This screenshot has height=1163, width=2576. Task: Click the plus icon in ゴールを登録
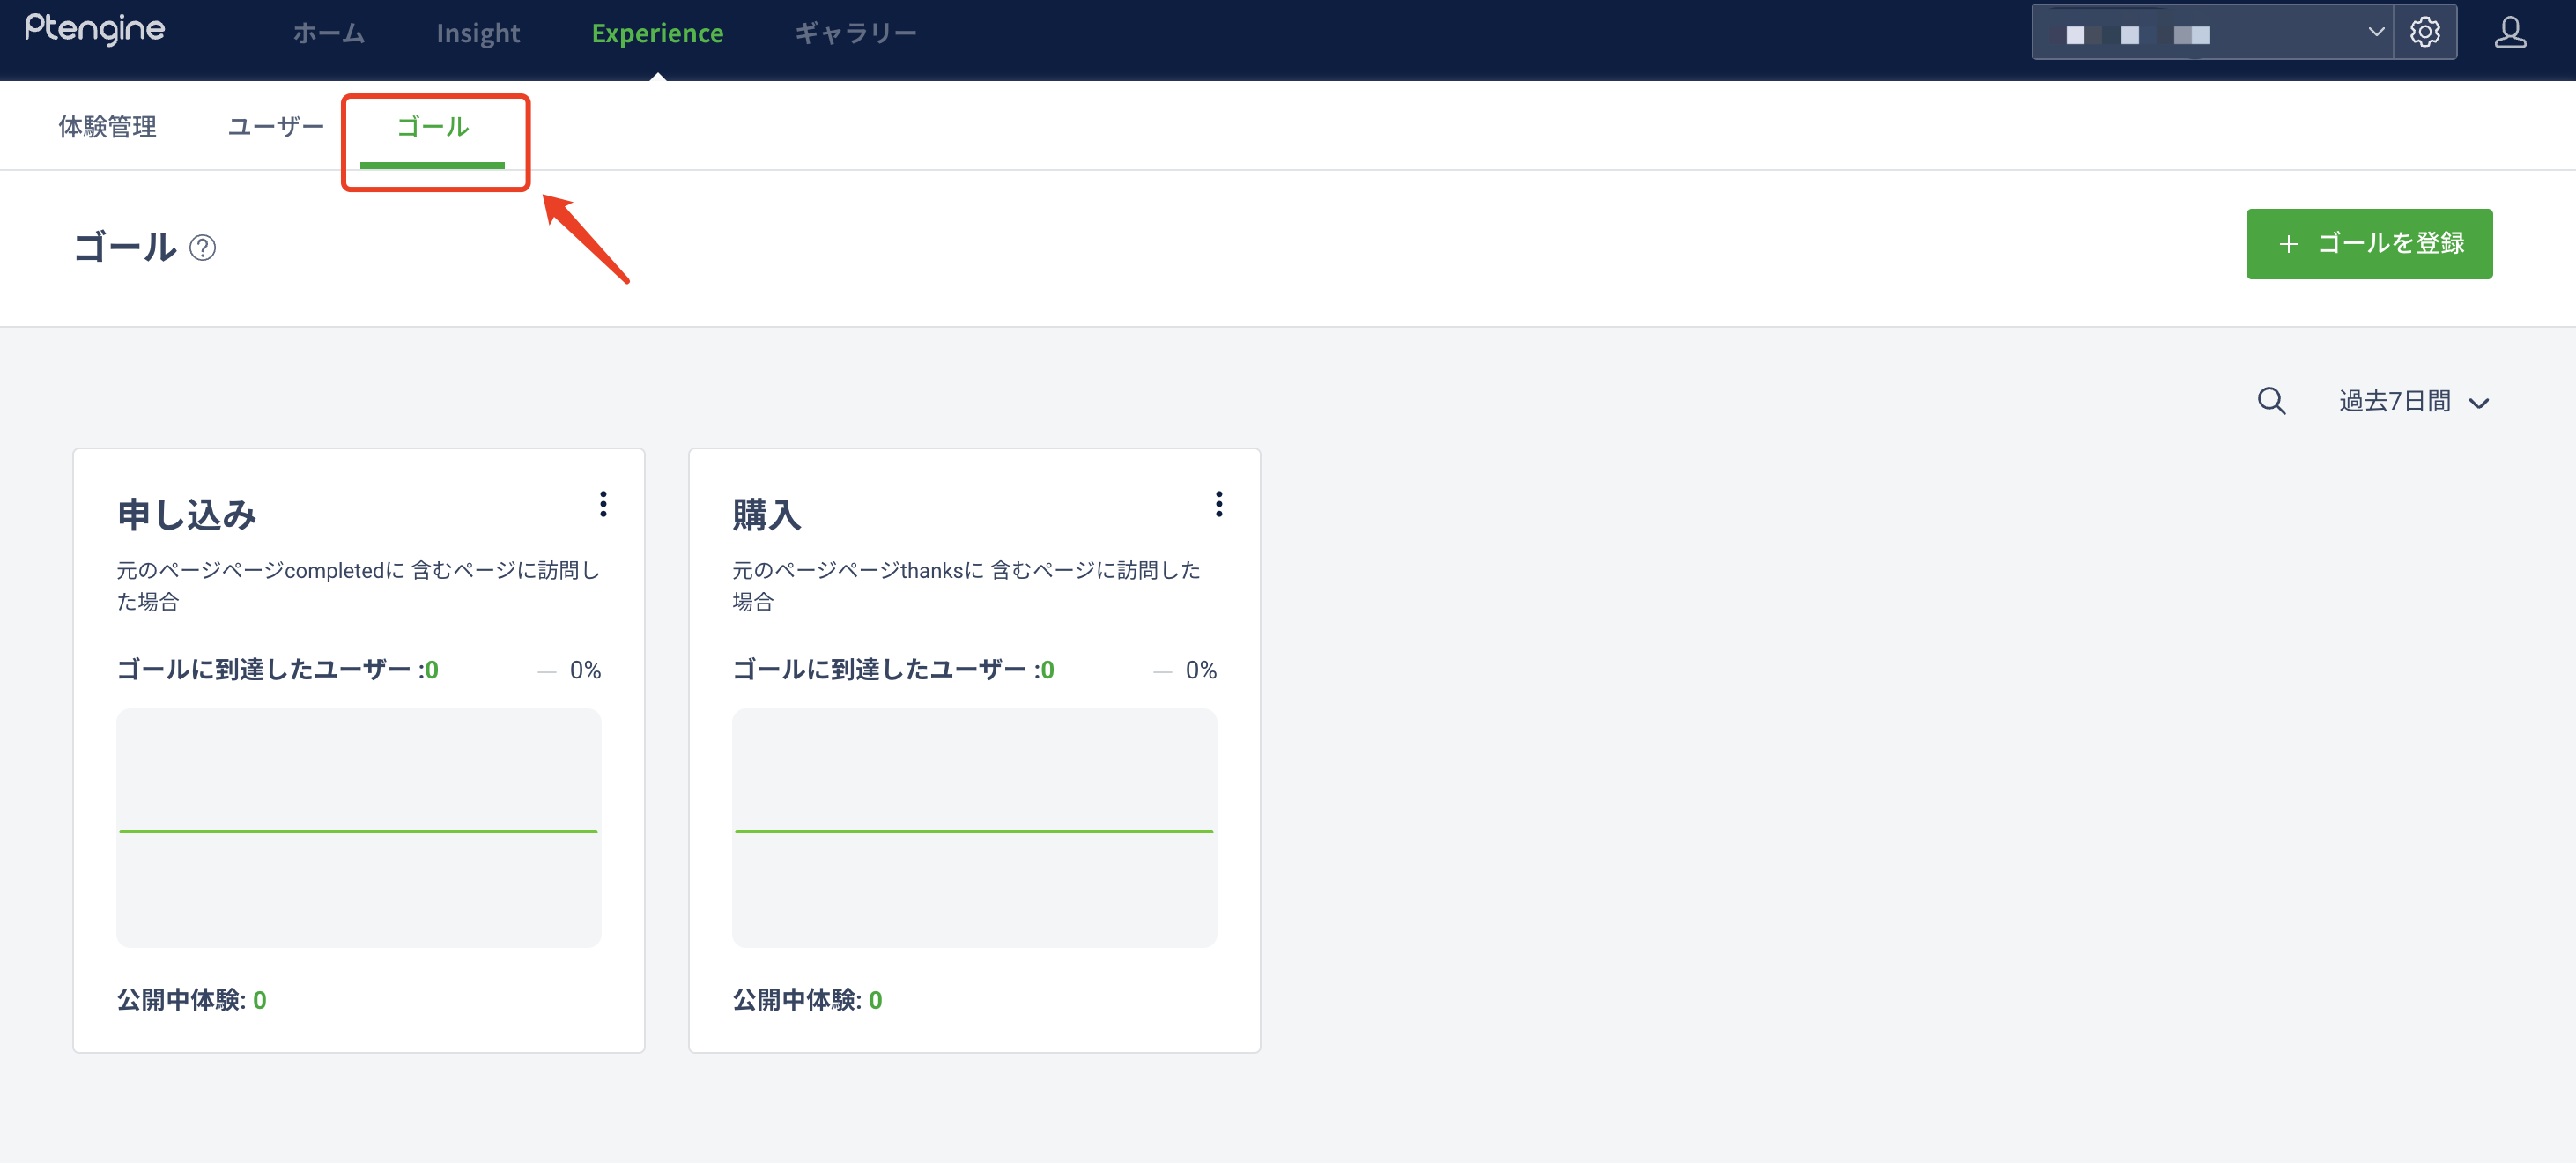coord(2288,244)
